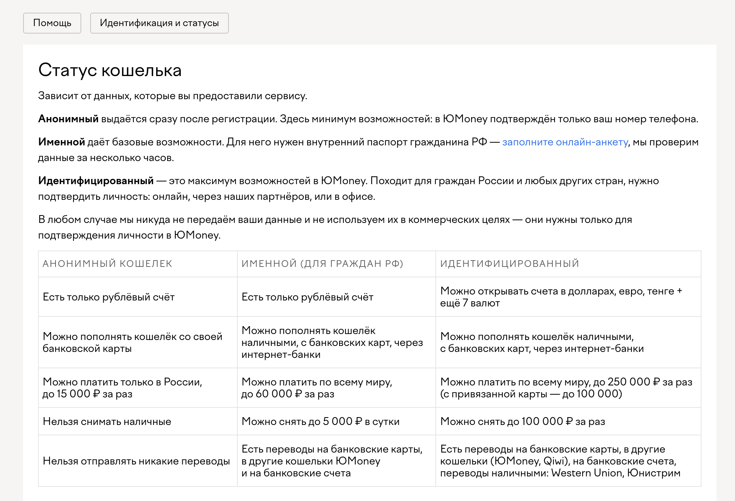735x501 pixels.
Task: Click cell Можно снять до 100 000 ₽ за раз
Action: [568, 422]
